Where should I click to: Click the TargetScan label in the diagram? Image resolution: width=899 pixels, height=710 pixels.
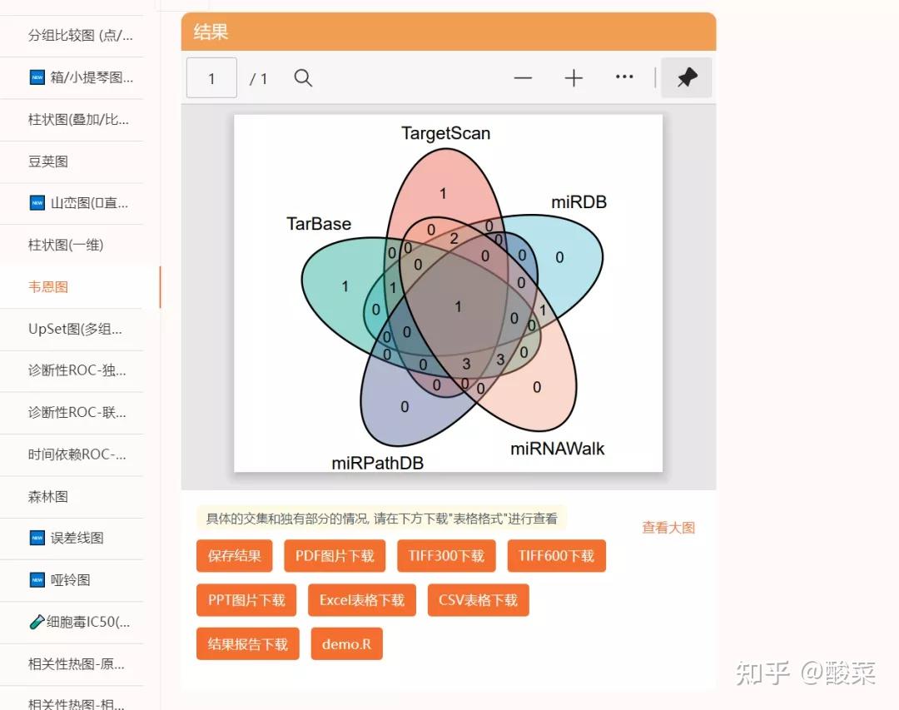[x=445, y=134]
